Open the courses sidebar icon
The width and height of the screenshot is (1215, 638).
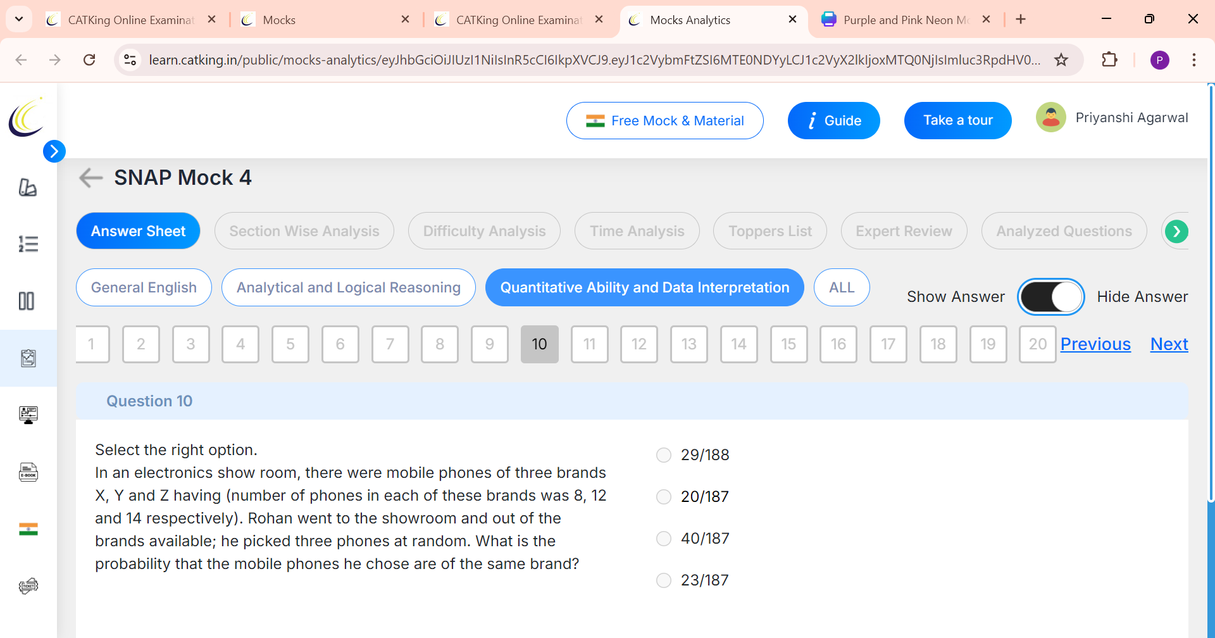[x=28, y=187]
